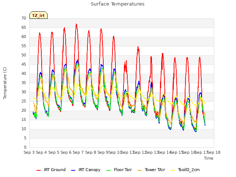
Task: Click the green Floor Tair legend swatch
Action: coord(108,170)
